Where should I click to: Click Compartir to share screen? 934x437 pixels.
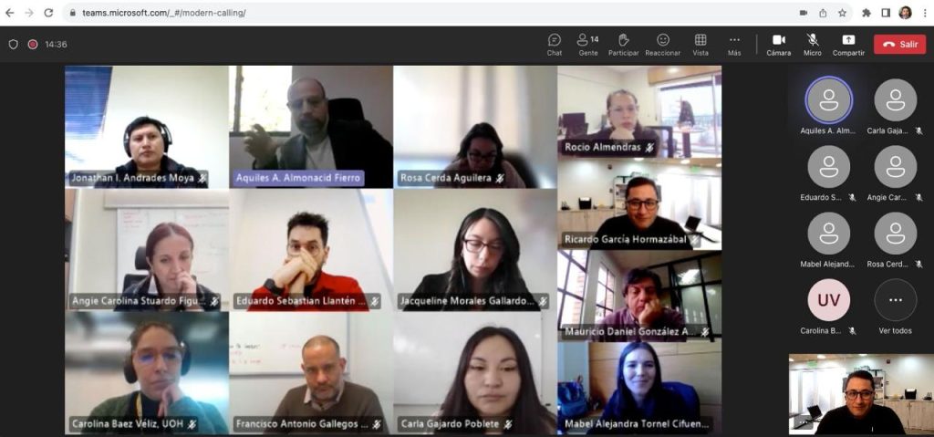click(848, 45)
